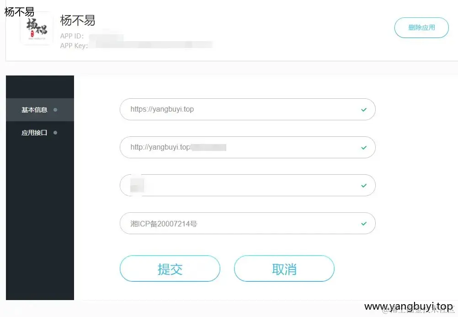Click the 湘ICP备20007214号 input field
Screen dimensions: 458x317
[x=247, y=223]
